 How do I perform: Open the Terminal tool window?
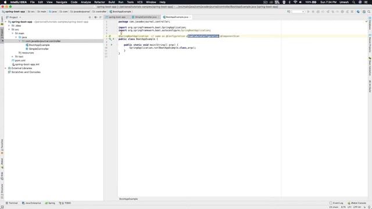coord(12,203)
